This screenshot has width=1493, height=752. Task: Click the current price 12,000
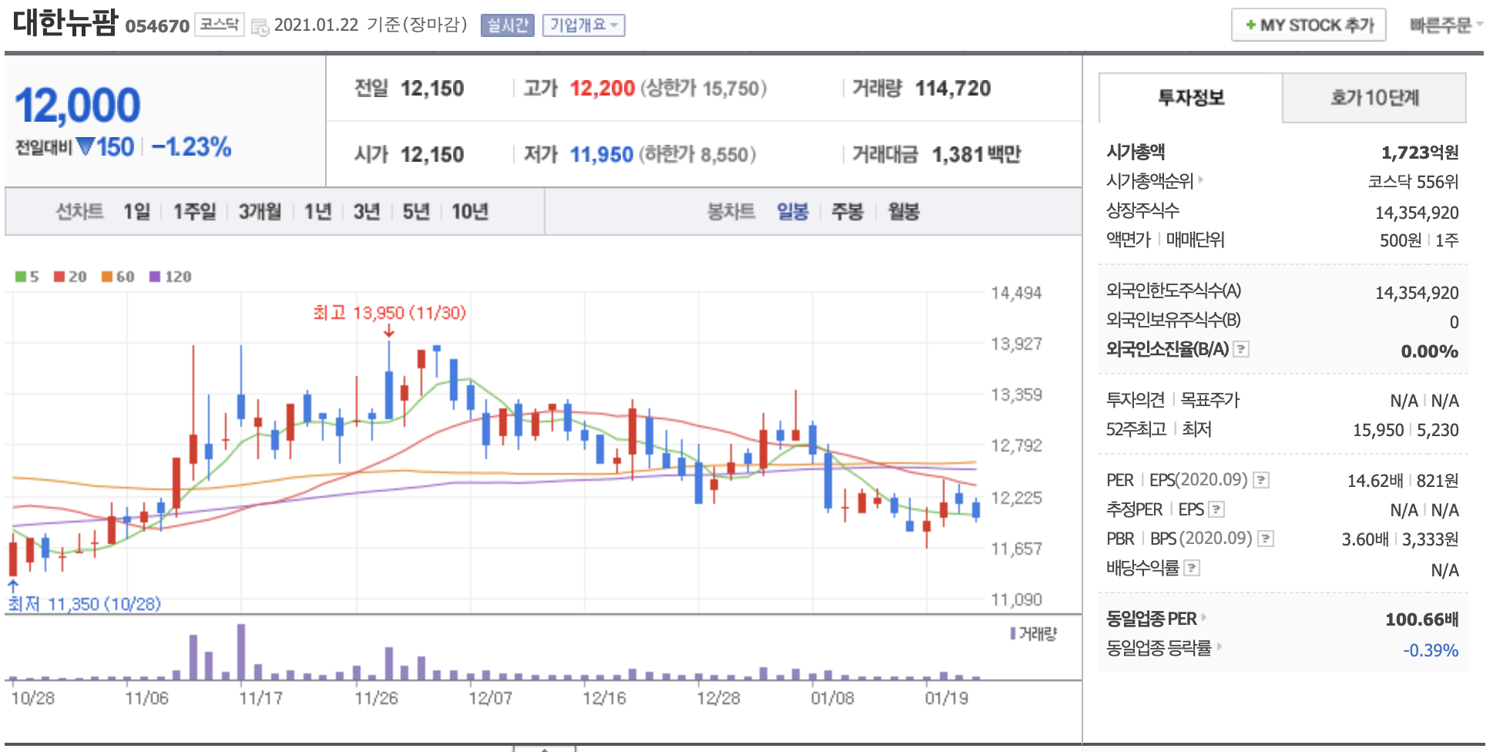(x=77, y=106)
